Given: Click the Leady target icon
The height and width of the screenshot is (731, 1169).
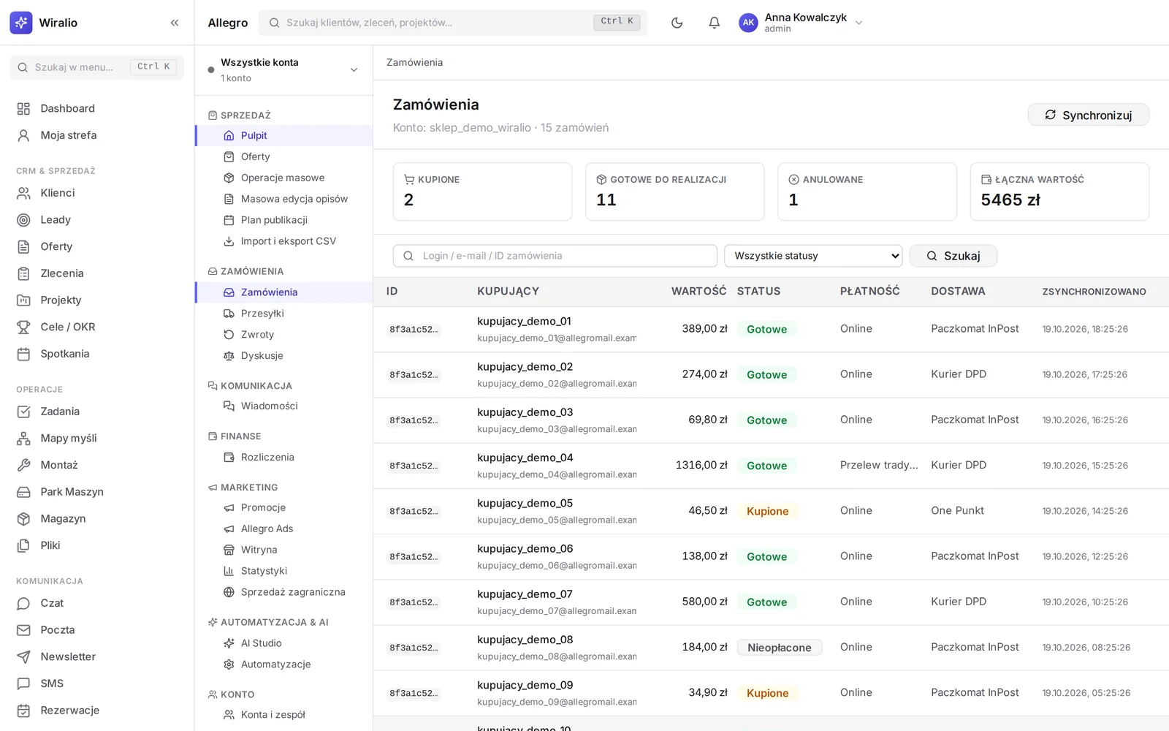Looking at the screenshot, I should [x=23, y=220].
